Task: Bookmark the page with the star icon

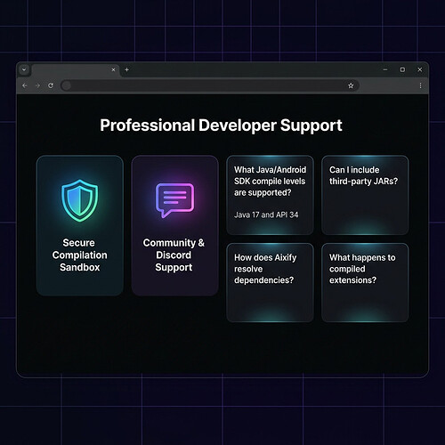Action: tap(351, 85)
